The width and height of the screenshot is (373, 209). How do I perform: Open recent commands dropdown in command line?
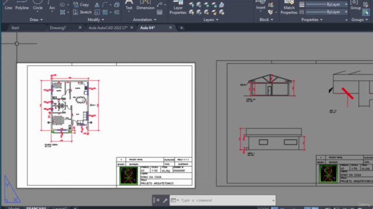click(x=175, y=200)
